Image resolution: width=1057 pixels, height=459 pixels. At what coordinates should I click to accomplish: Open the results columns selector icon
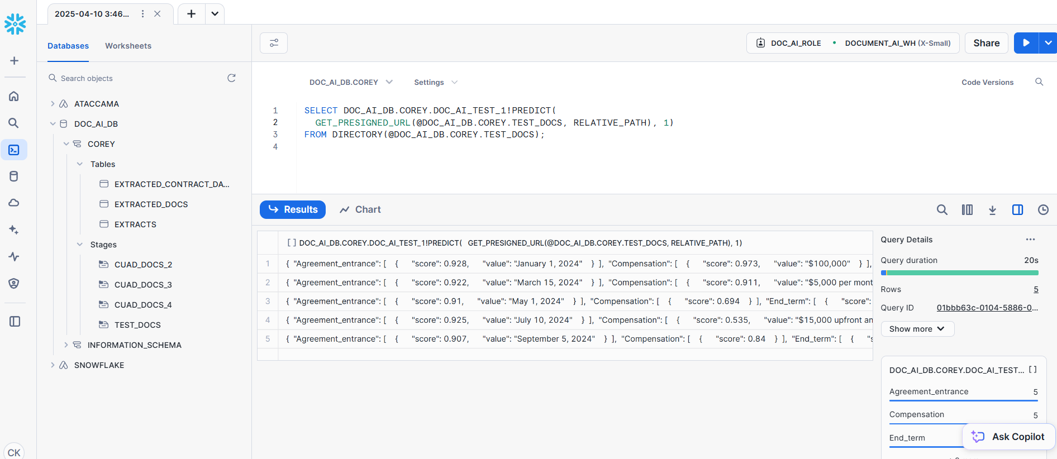point(967,210)
